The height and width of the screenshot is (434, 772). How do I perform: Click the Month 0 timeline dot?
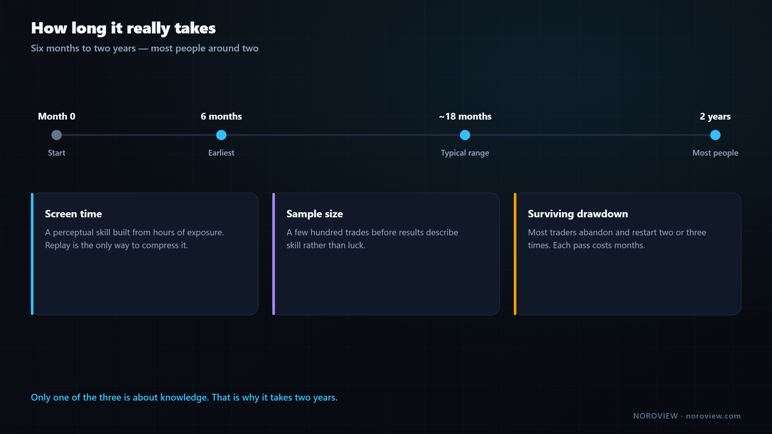pyautogui.click(x=57, y=135)
